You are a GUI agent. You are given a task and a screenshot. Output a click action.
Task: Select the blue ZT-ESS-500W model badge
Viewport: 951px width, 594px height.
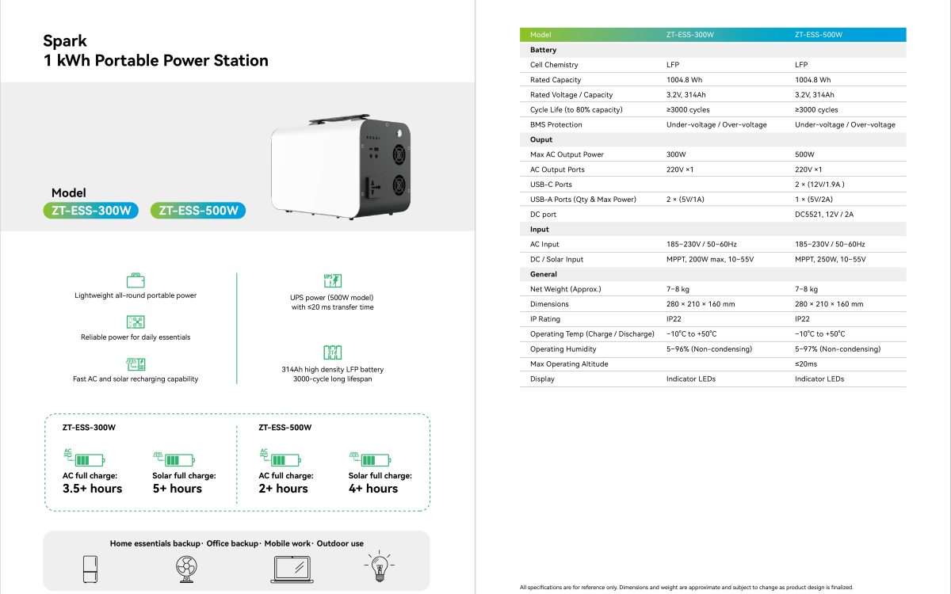198,211
